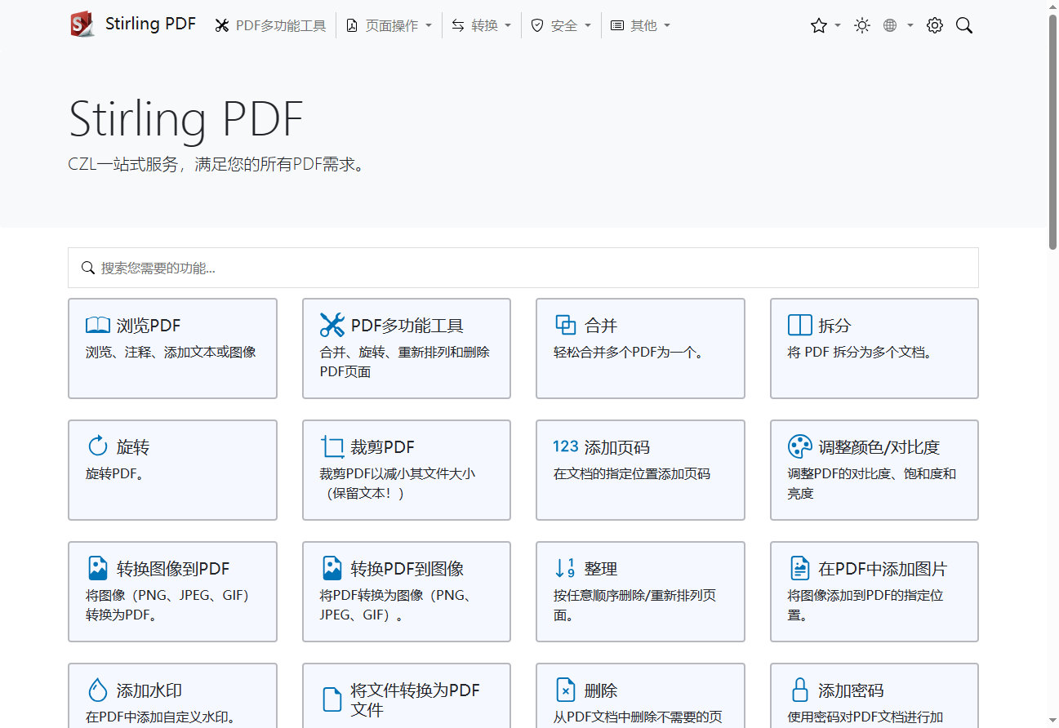Click the 删除 file-x icon
Viewport: 1059px width, 728px height.
pos(566,690)
